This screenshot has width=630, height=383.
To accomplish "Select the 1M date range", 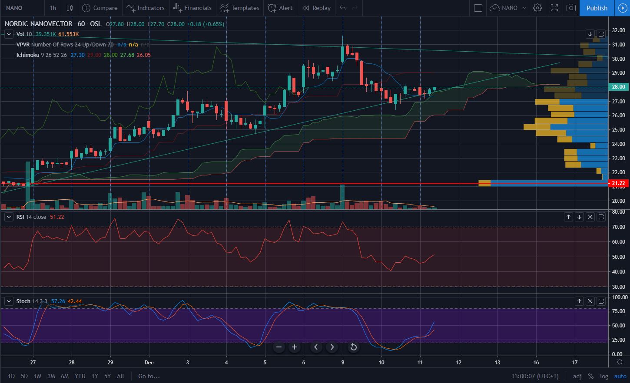I will (38, 376).
